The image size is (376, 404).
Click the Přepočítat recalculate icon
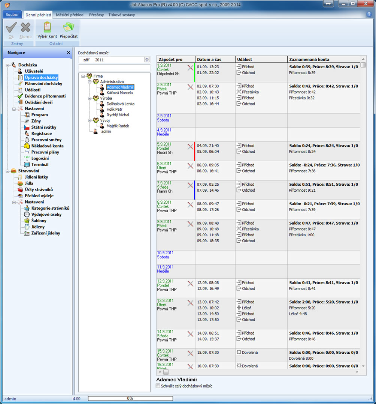pyautogui.click(x=69, y=27)
